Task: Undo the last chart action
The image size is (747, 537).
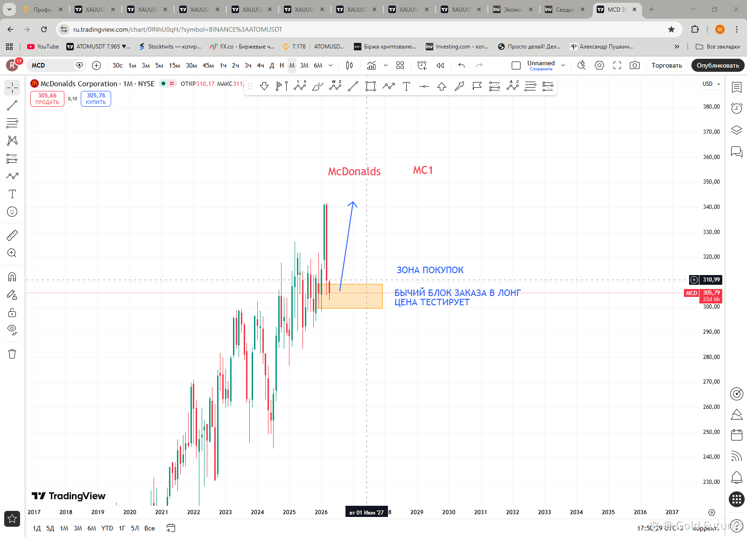Action: click(462, 65)
